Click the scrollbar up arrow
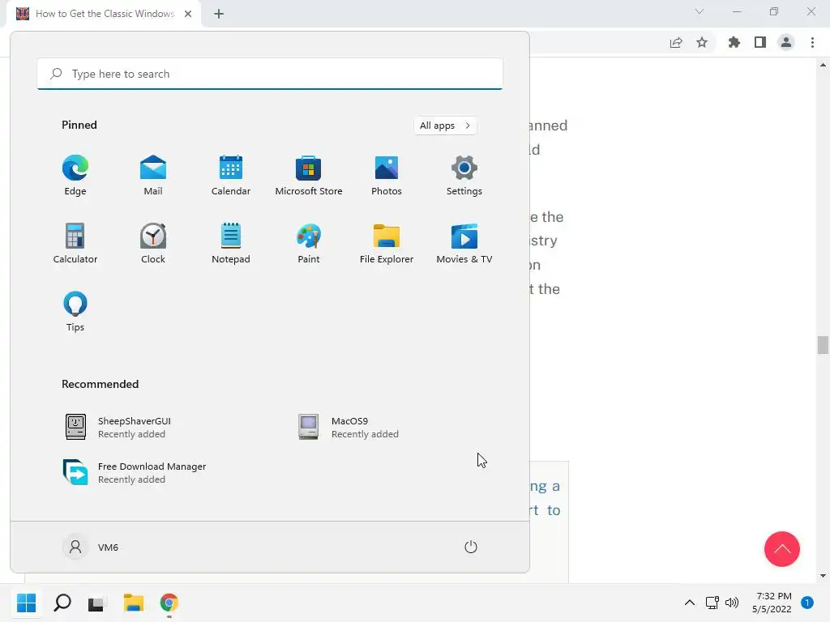Viewport: 830px width, 622px height. (x=823, y=65)
